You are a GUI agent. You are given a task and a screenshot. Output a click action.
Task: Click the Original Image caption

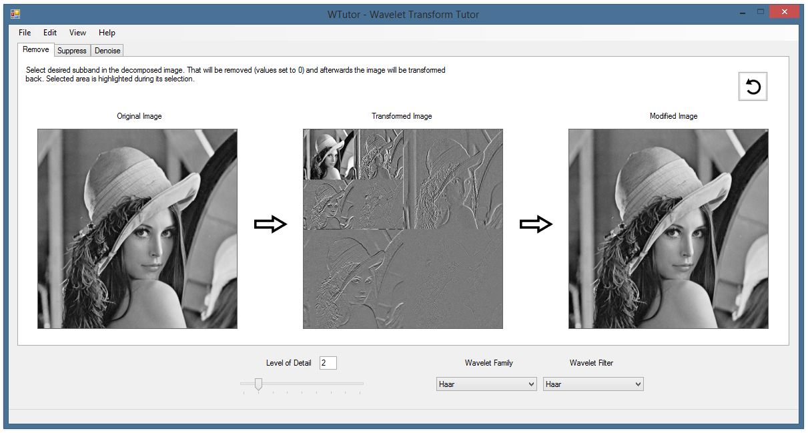click(x=139, y=116)
